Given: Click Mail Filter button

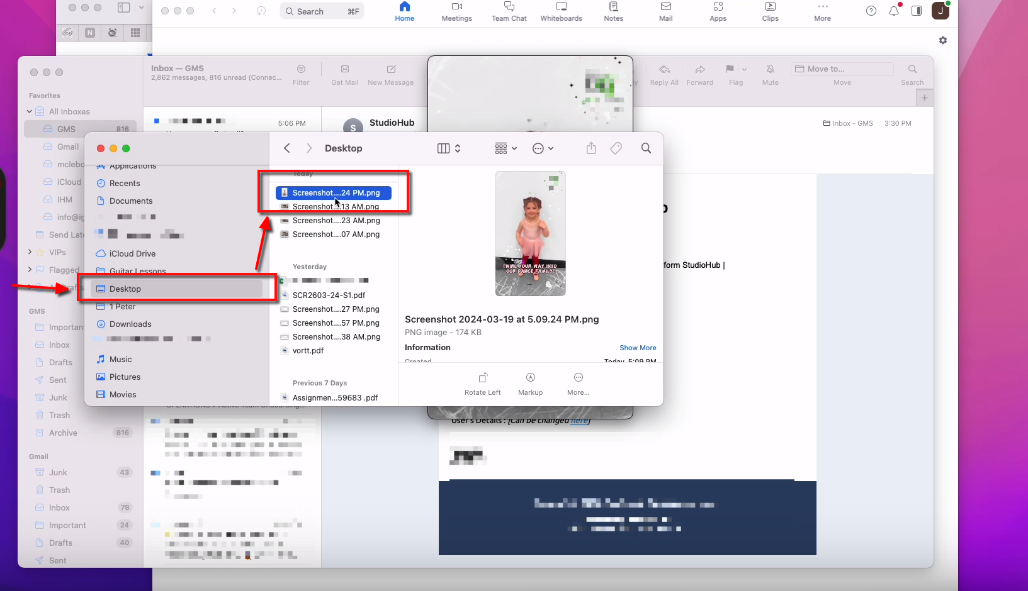Looking at the screenshot, I should tap(301, 75).
